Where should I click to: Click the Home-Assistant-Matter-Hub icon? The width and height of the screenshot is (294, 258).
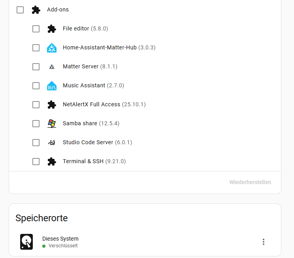tap(52, 48)
